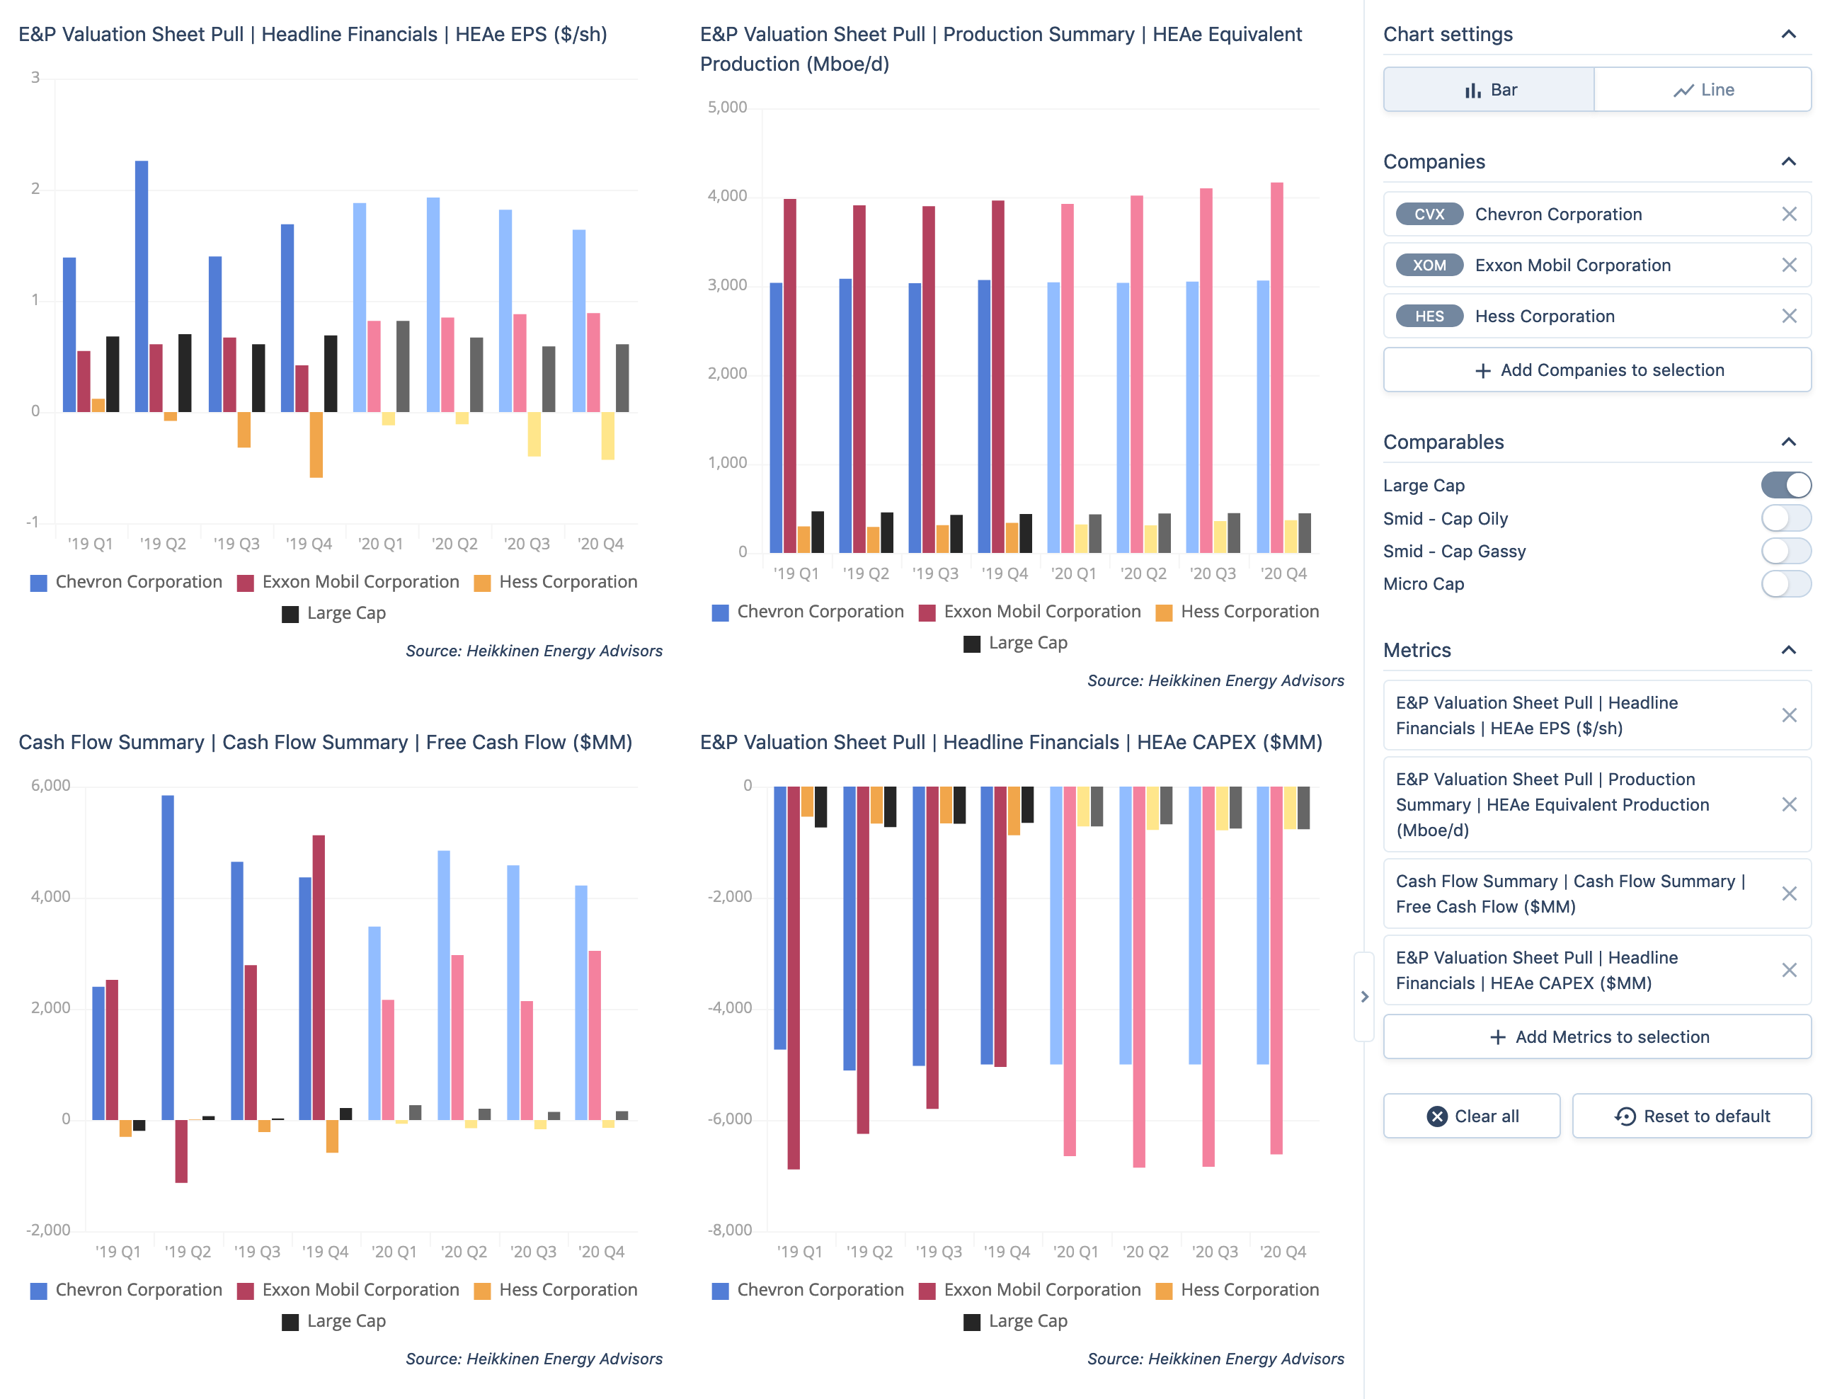Remove Exxon Mobil Corporation from companies
Screen dimensions: 1825x1399
click(1788, 265)
